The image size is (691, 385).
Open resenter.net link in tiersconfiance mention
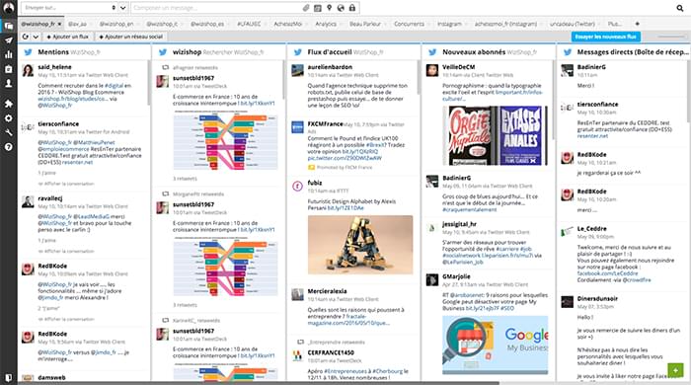click(77, 162)
